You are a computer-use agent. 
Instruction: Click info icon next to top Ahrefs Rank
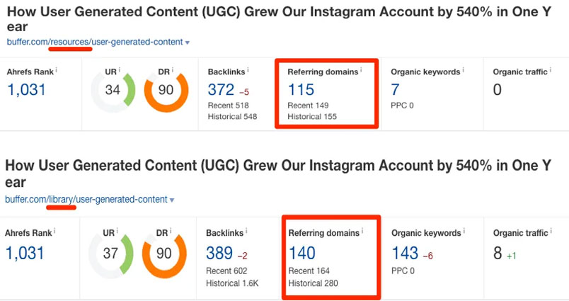[x=56, y=69]
